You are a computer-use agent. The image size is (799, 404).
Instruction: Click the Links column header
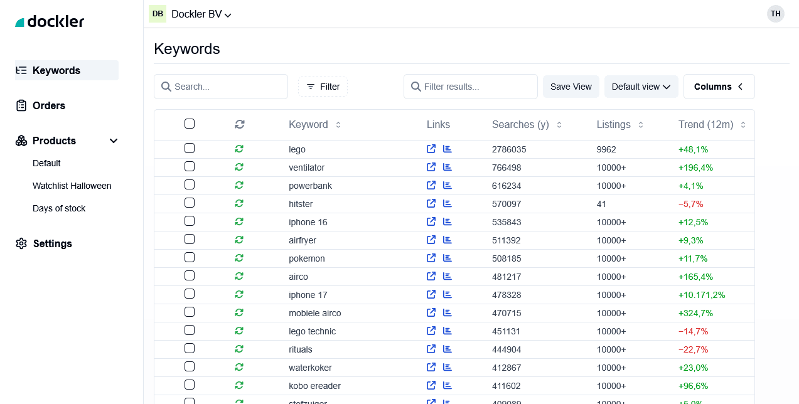coord(438,124)
